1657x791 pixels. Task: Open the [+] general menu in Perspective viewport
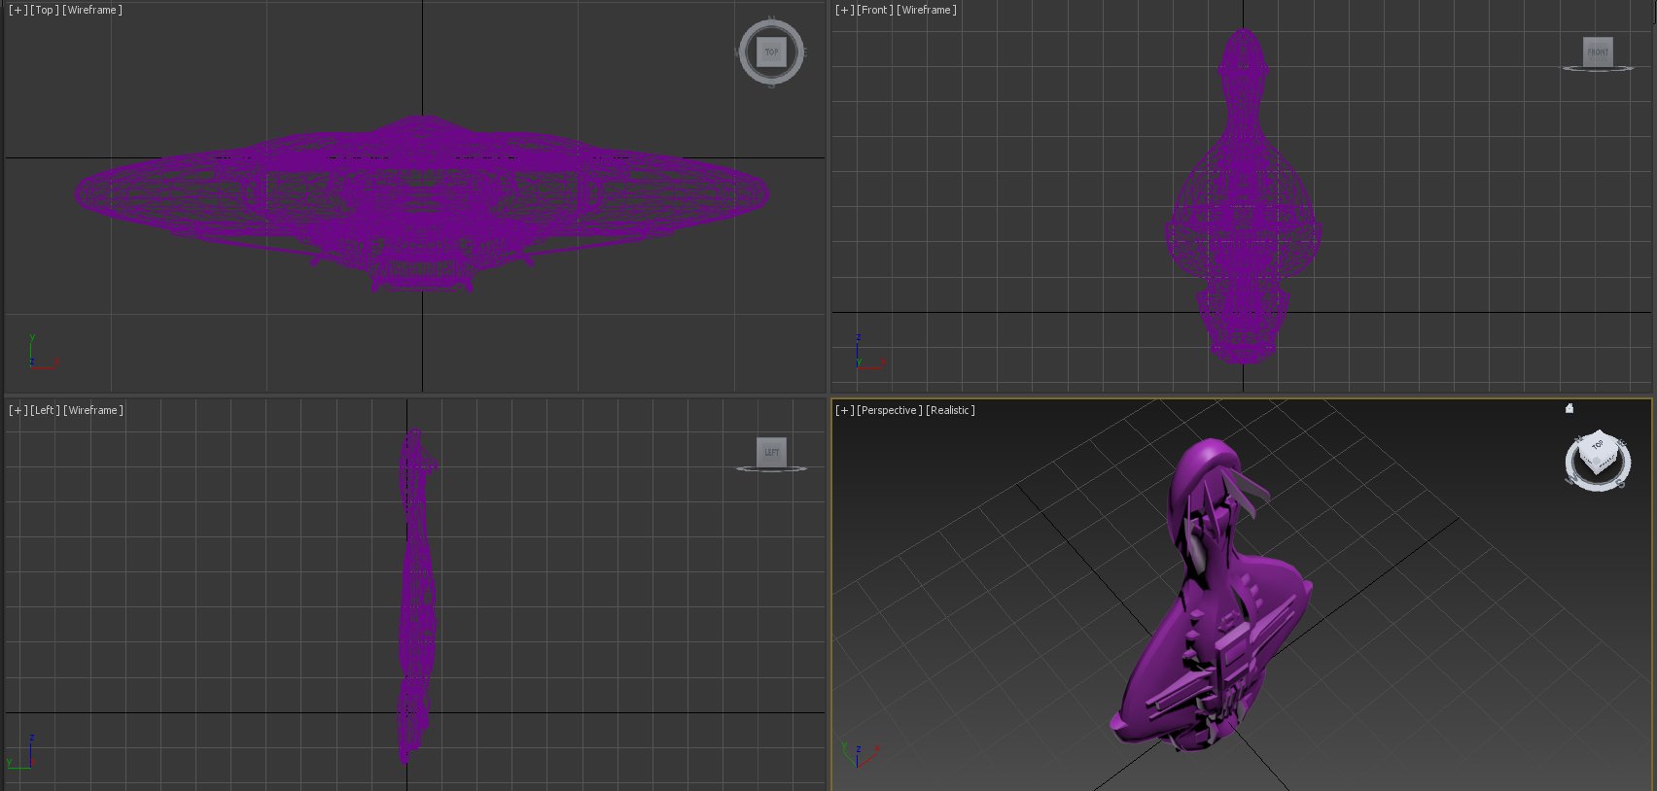(844, 410)
